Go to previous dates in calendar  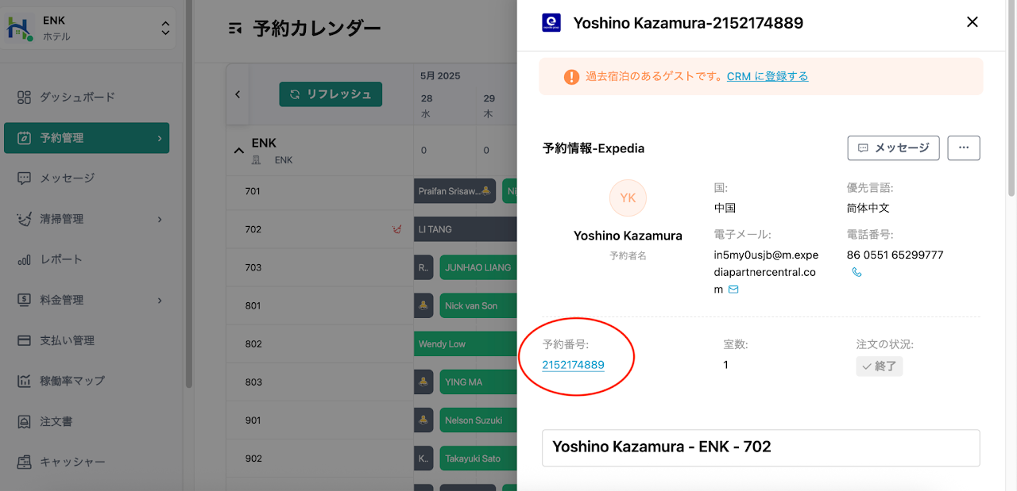point(237,94)
